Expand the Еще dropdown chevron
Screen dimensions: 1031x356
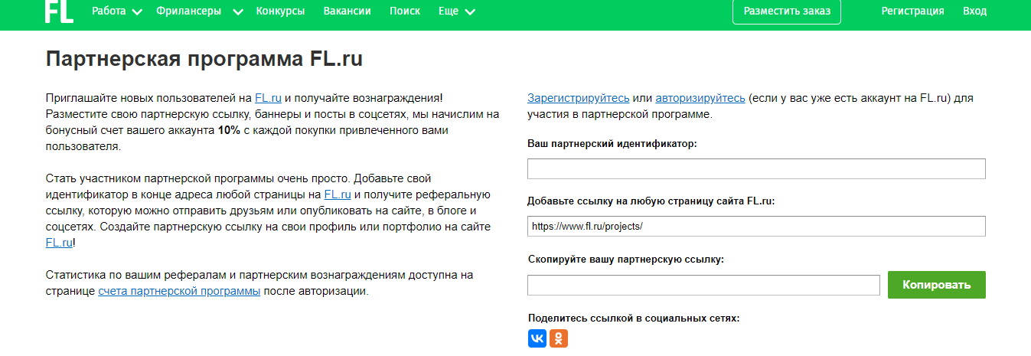tap(470, 12)
